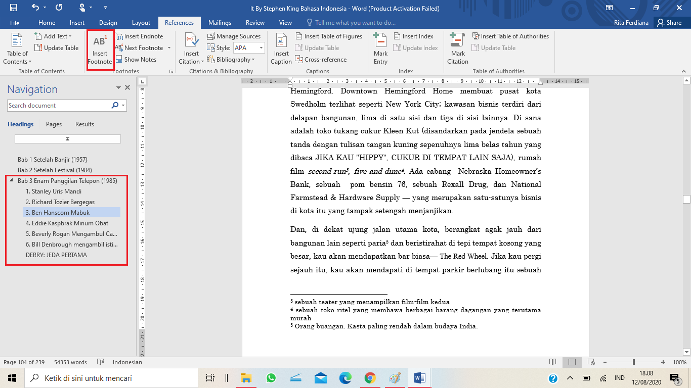Go to heading Bab 1 Setelah Banjir (1957)
The width and height of the screenshot is (691, 388).
[x=52, y=160]
